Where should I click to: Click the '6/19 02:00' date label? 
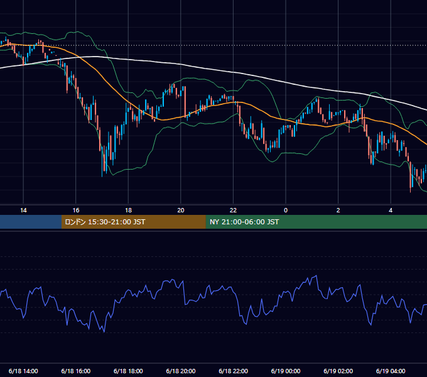coord(338,371)
